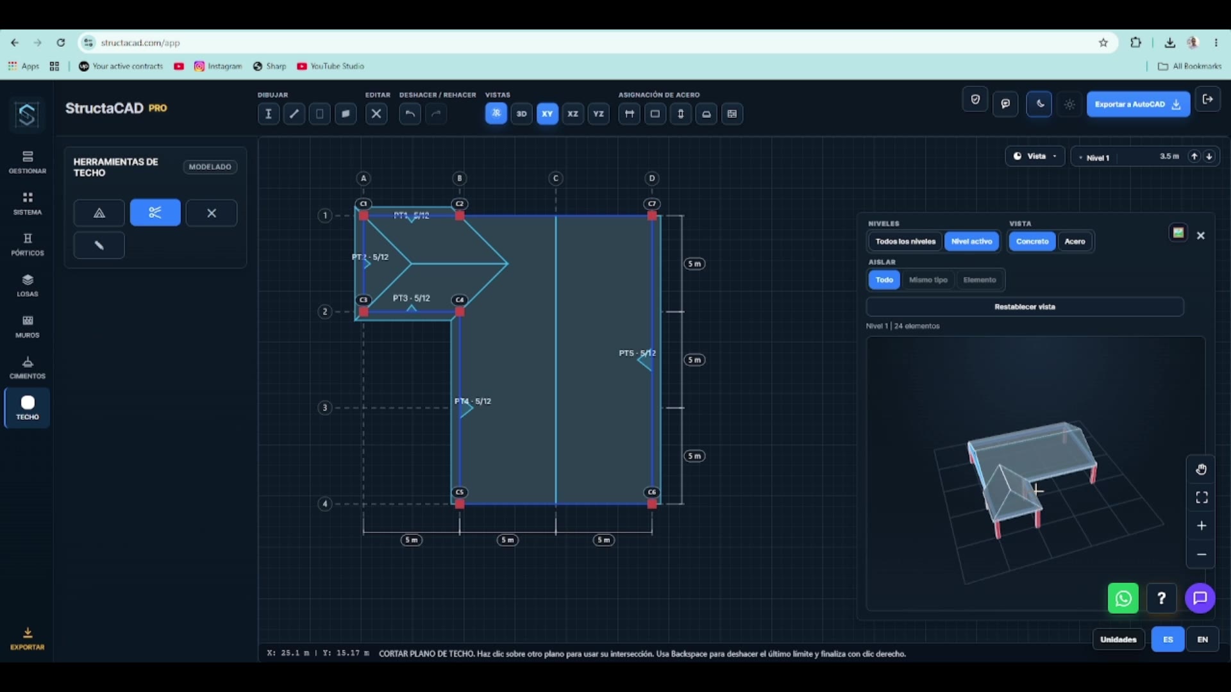The width and height of the screenshot is (1231, 692).
Task: Open the Losas sidebar icon
Action: click(28, 286)
